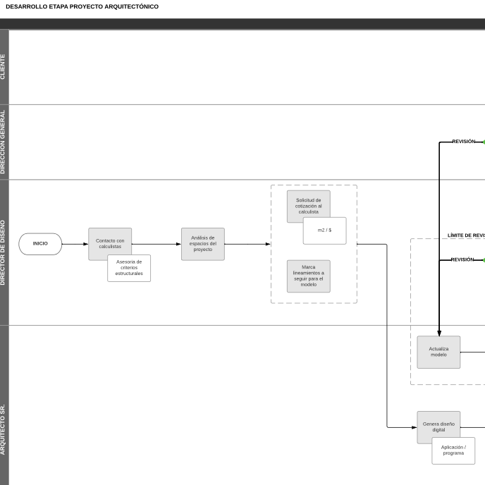The image size is (485, 485).
Task: Select 'Marca lineamientos a seguir' process box
Action: tap(308, 276)
